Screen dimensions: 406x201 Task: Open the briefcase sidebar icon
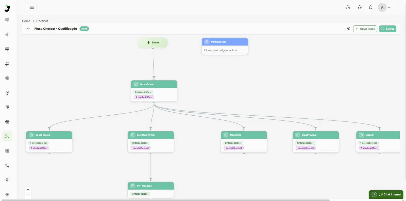(7, 122)
